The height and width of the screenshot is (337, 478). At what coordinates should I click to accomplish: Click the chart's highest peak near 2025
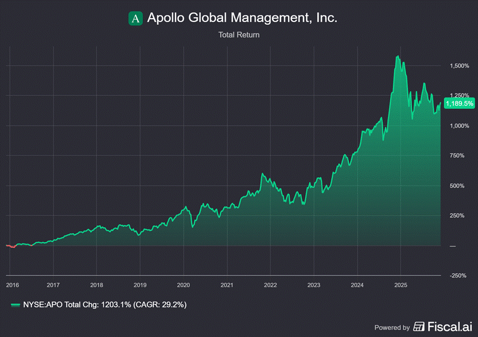click(x=397, y=56)
